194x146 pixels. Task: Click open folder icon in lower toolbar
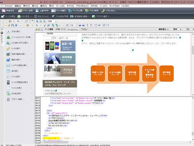9,25
